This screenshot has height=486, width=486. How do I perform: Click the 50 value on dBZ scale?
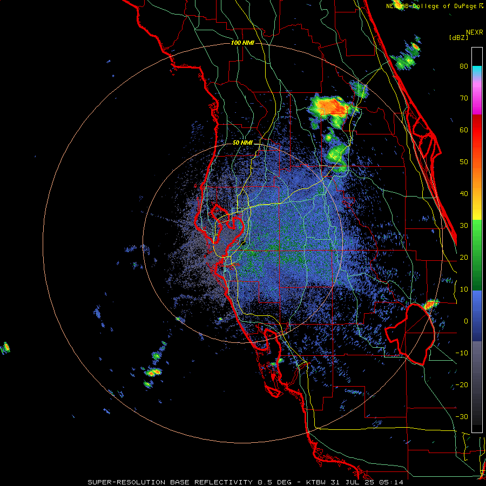point(464,162)
